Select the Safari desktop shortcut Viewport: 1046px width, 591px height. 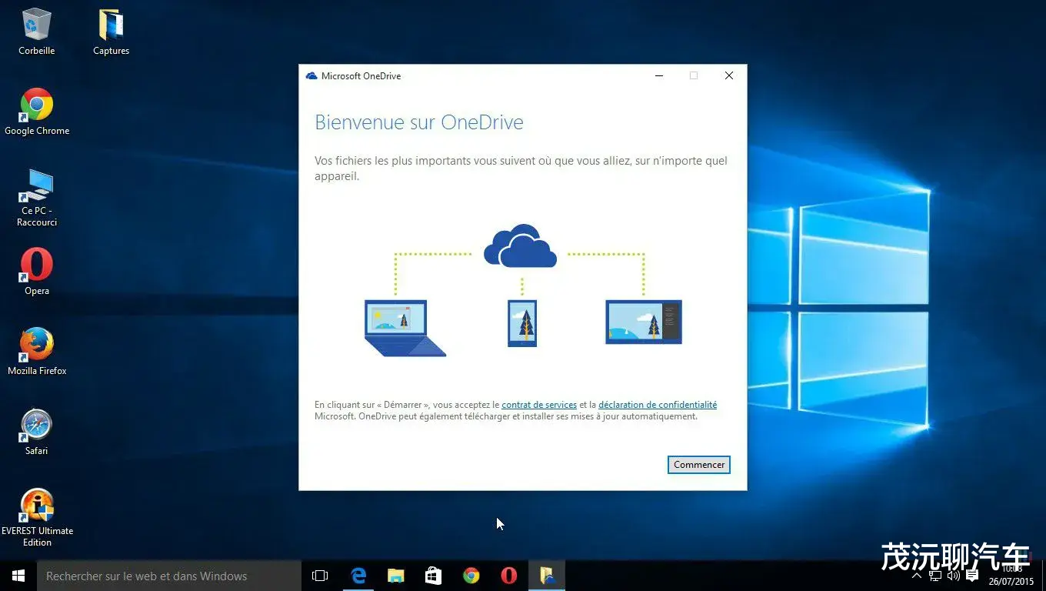pos(37,432)
